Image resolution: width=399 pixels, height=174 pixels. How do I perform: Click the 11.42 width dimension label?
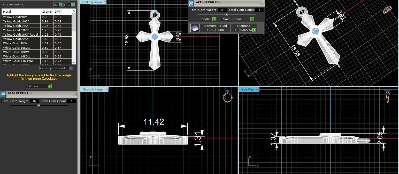154,122
